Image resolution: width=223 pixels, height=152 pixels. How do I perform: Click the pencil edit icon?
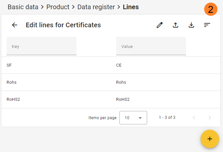160,25
